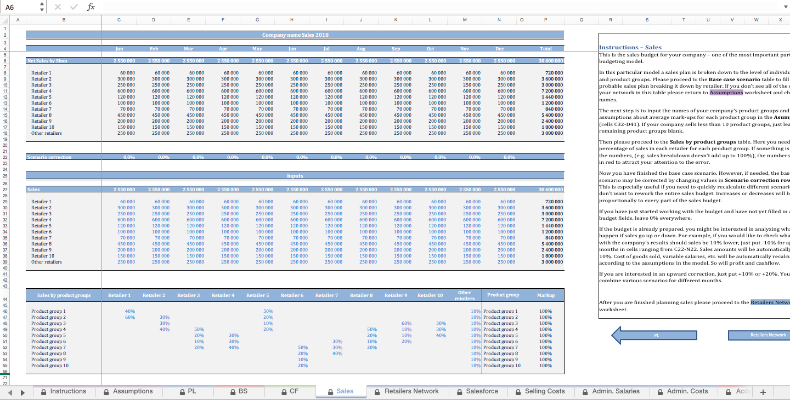Click inside the formula bar input area
Screen dimensions: 790x400
coord(439,7)
